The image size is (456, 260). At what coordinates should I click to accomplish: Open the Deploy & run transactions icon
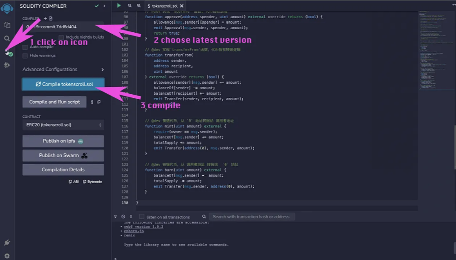(7, 65)
